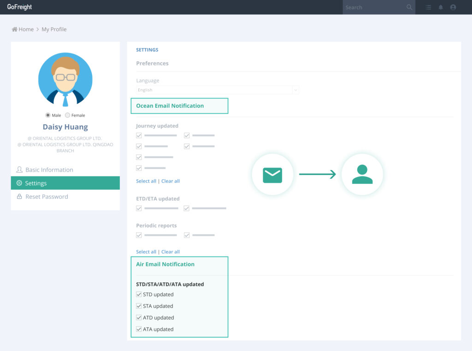Uncheck the ATA updated checkbox
The width and height of the screenshot is (472, 351).
pyautogui.click(x=139, y=329)
